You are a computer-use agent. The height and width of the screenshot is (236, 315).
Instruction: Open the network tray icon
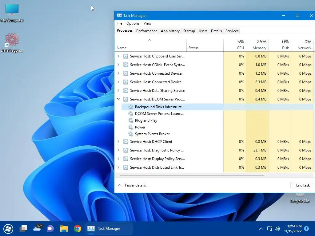tap(269, 229)
